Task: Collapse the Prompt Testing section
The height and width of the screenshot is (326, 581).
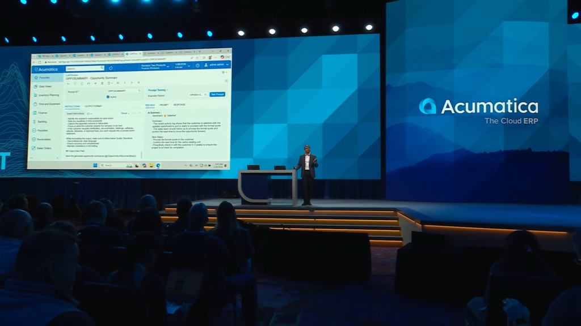Action: tap(158, 89)
